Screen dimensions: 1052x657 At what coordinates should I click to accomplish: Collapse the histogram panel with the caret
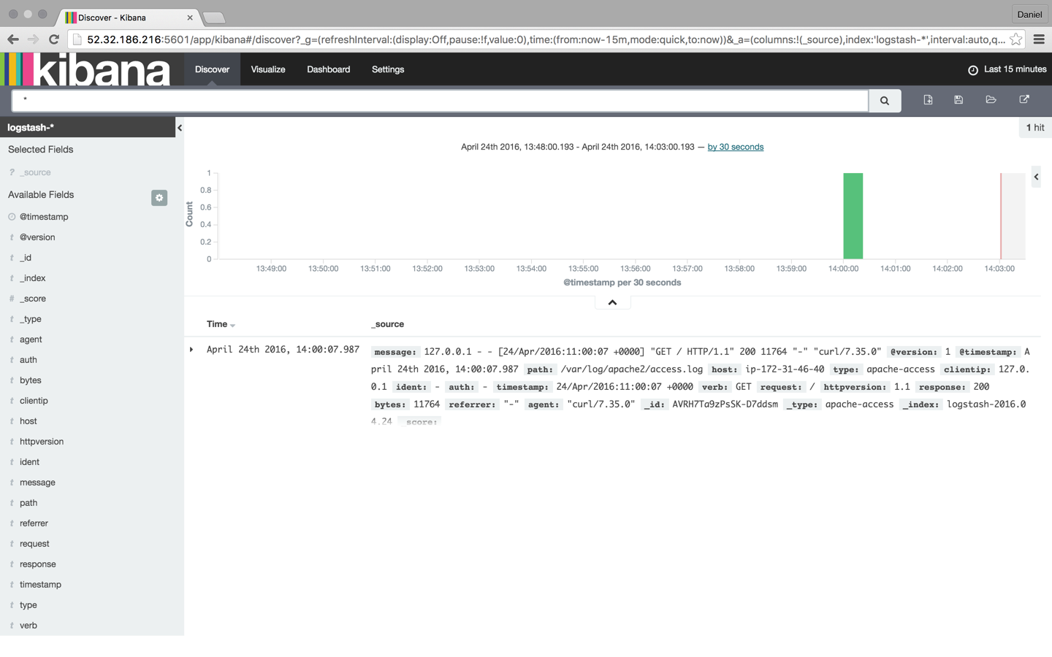(612, 301)
